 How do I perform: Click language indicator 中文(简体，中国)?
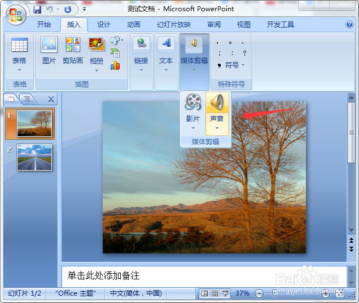pos(136,293)
